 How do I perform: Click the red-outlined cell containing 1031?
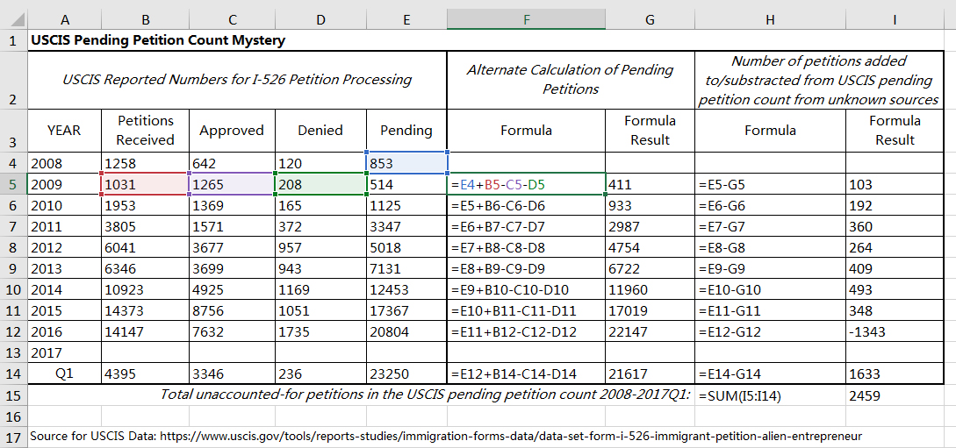[x=144, y=184]
